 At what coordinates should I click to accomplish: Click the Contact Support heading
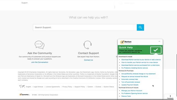[x=88, y=53]
